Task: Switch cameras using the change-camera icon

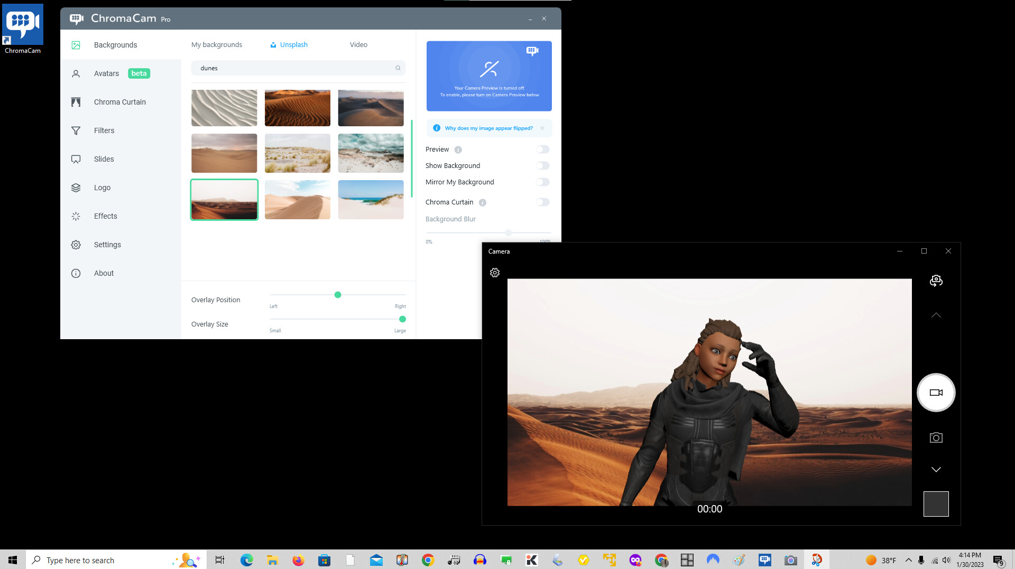Action: click(x=936, y=281)
